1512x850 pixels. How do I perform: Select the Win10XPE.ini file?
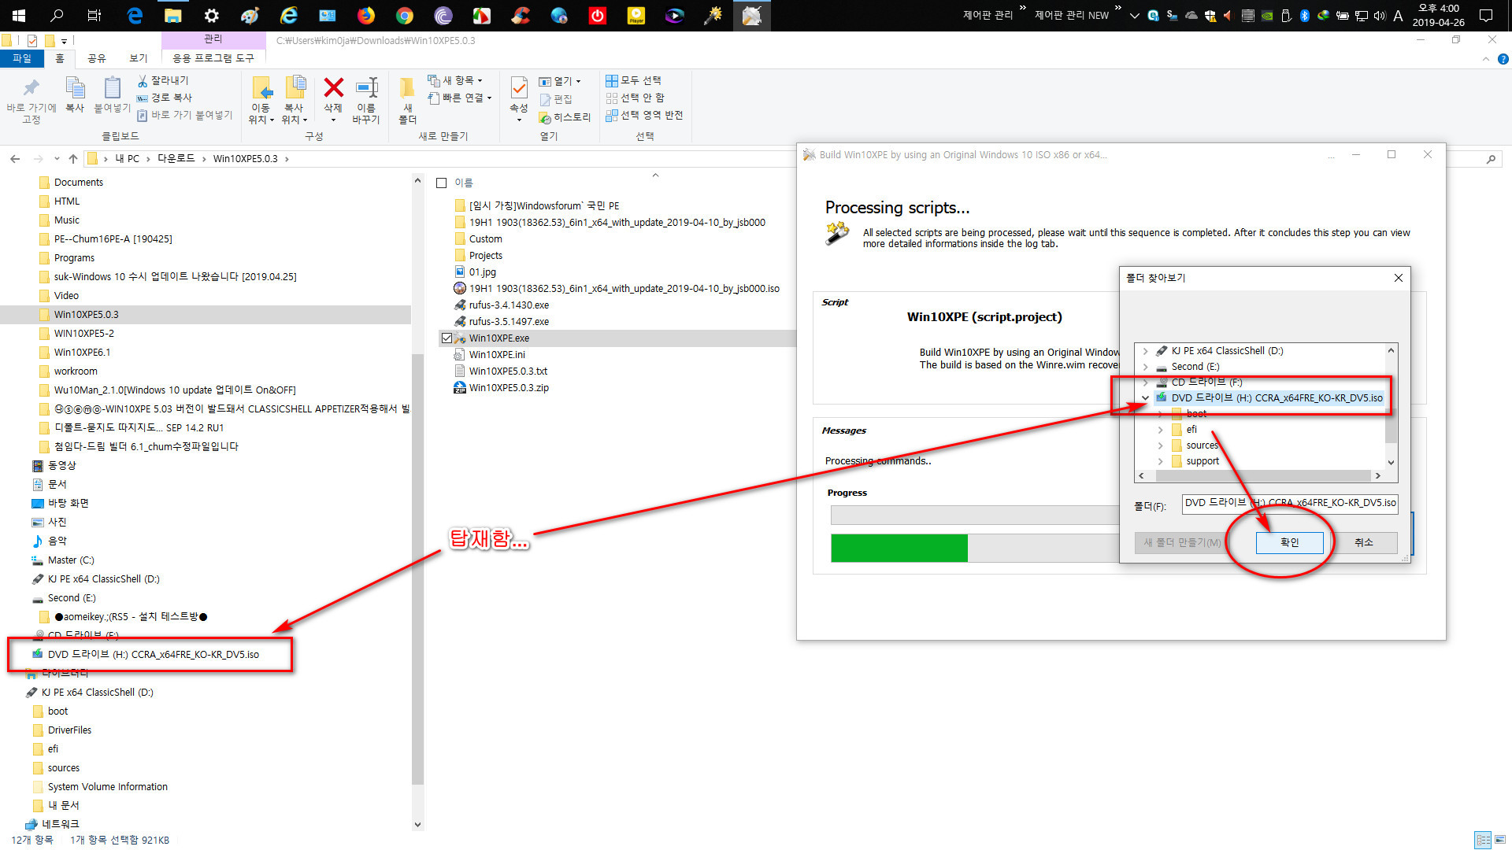pos(497,354)
